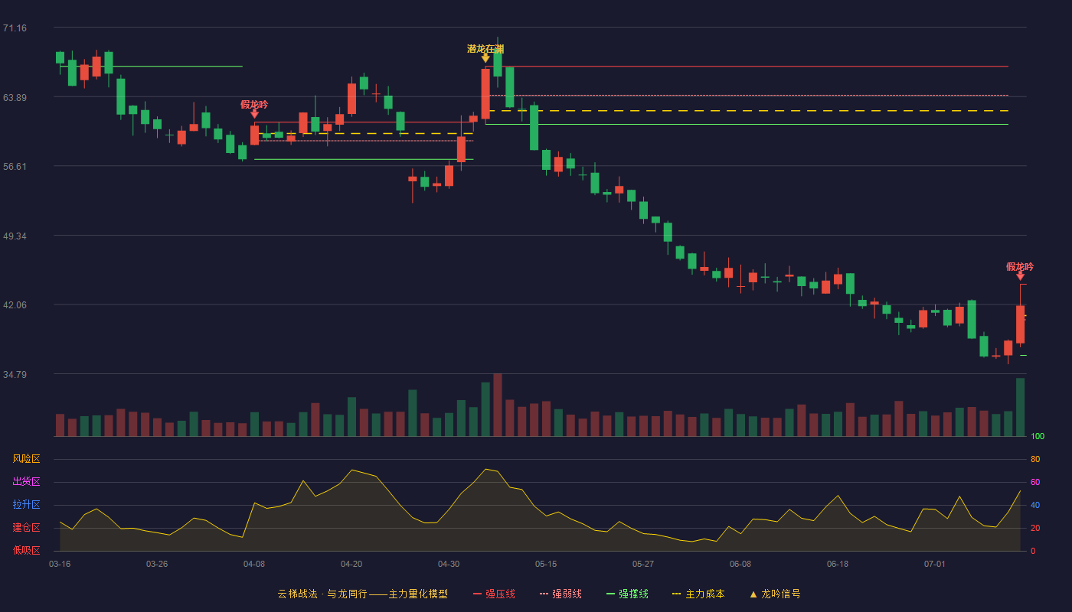The height and width of the screenshot is (612, 1072).
Task: Click the 63.89 price axis label
Action: tap(15, 97)
